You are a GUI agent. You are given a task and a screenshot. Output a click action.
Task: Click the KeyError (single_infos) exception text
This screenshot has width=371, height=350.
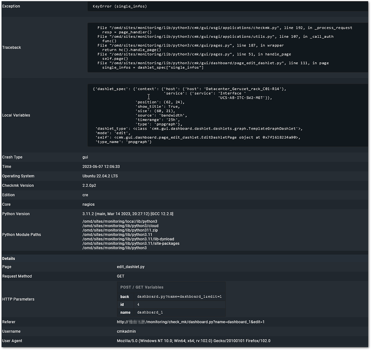tap(120, 6)
